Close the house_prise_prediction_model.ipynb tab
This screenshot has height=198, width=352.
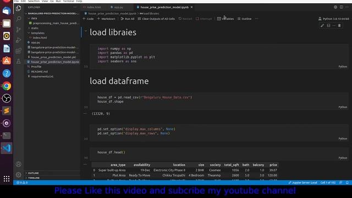click(x=192, y=7)
